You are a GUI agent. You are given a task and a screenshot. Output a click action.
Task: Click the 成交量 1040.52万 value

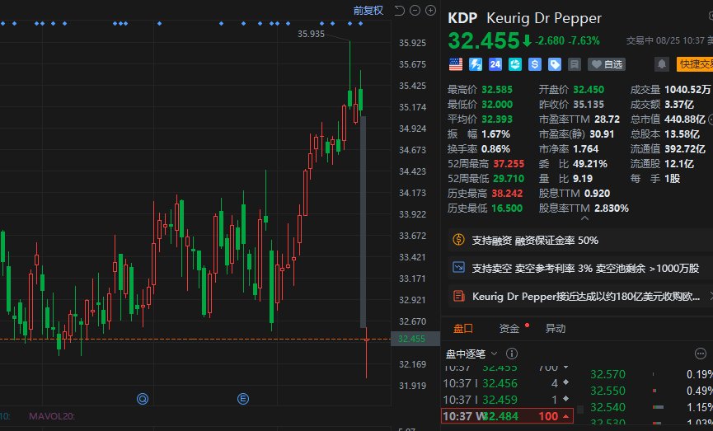[688, 90]
